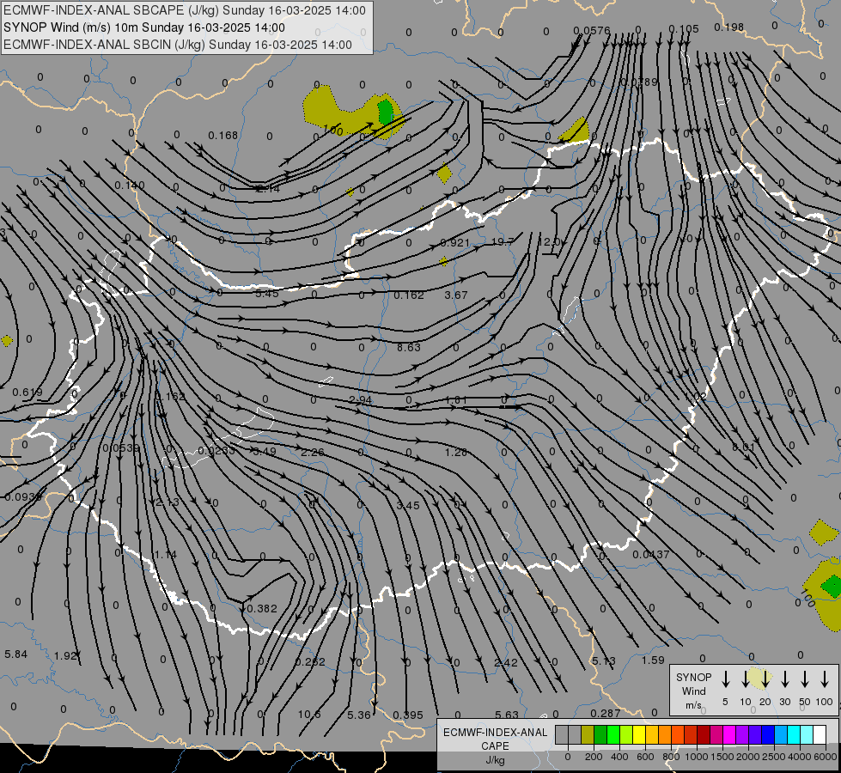Viewport: 841px width, 773px height.
Task: Click the 6000 tick label in CAPE legend
Action: click(x=826, y=757)
